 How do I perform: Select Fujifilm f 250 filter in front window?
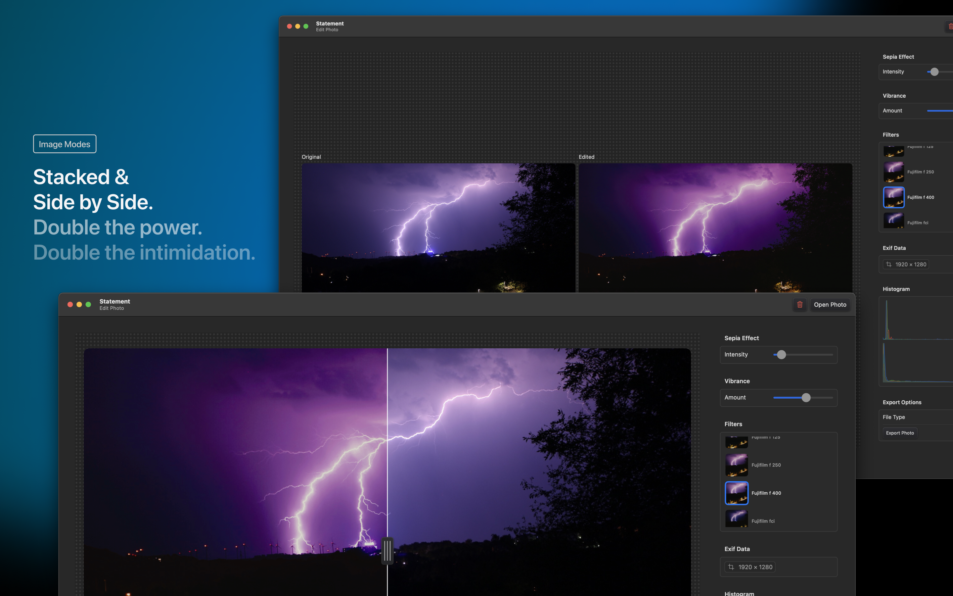coord(736,465)
